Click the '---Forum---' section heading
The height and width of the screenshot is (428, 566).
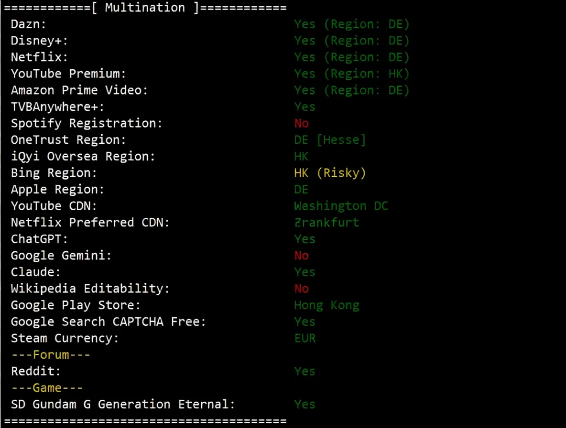pos(51,355)
